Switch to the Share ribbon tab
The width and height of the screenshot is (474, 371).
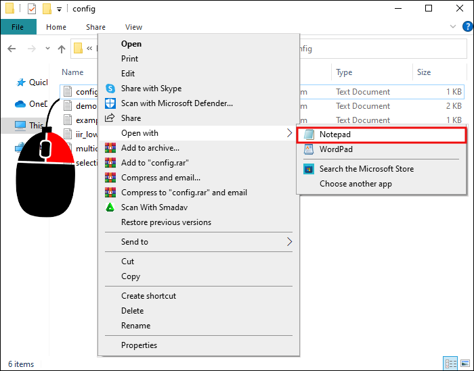click(x=95, y=27)
